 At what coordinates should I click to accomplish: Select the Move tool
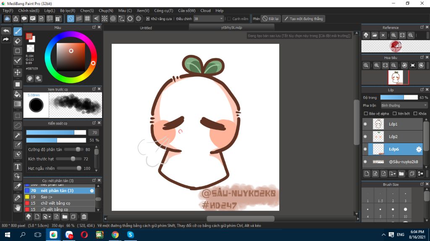pyautogui.click(x=18, y=72)
